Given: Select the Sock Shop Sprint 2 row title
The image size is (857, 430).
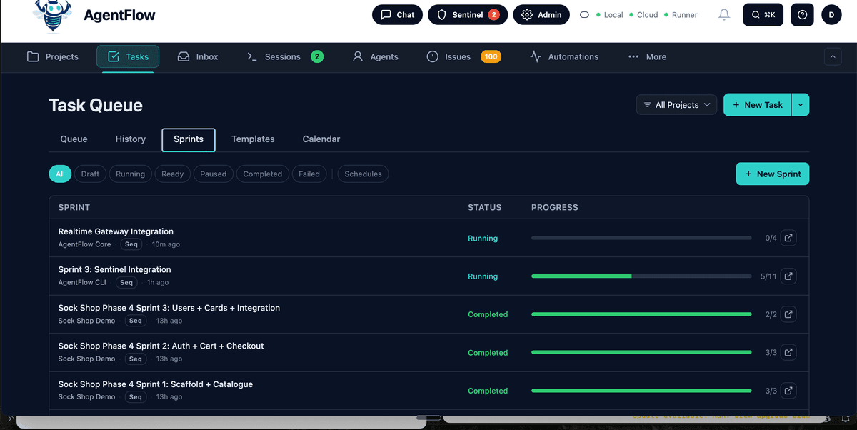Looking at the screenshot, I should coord(161,346).
